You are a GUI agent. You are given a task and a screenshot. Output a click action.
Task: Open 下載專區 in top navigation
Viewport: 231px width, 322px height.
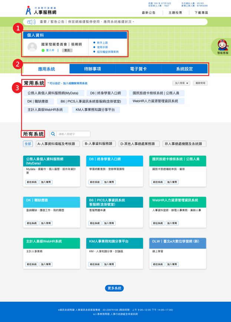(201, 13)
